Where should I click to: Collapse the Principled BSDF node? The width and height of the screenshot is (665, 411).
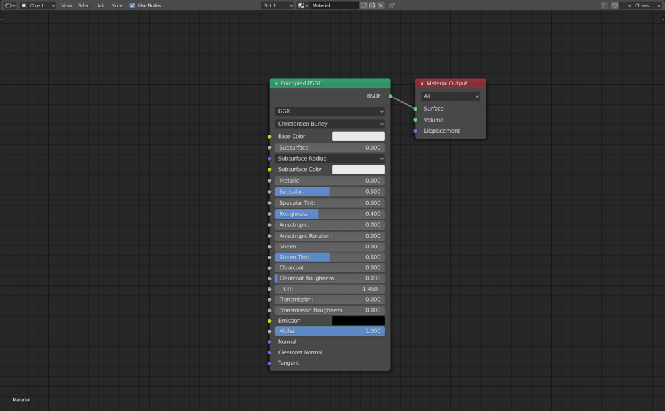point(276,84)
